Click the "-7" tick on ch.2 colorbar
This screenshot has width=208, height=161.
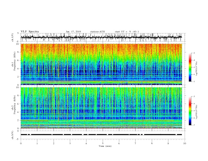[194, 125]
